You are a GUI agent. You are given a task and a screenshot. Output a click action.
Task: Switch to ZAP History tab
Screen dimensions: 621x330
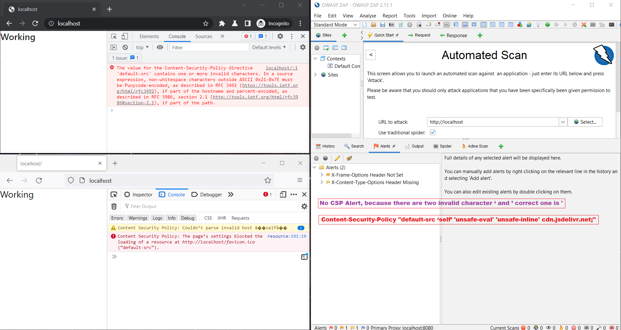pos(325,146)
